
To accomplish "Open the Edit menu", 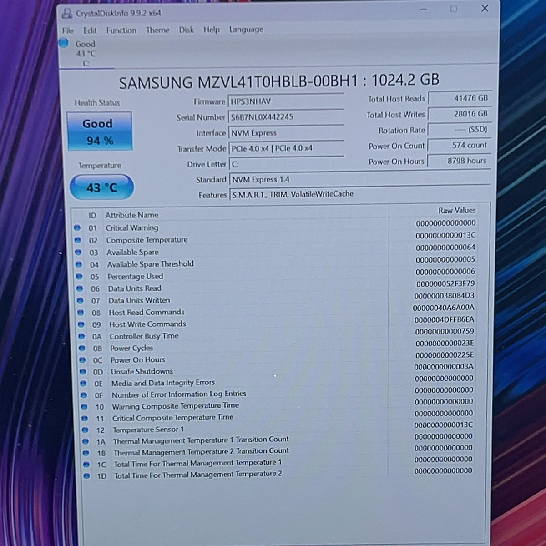I will (x=90, y=30).
